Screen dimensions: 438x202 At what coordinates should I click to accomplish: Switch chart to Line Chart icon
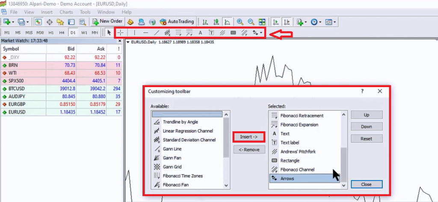click(228, 22)
